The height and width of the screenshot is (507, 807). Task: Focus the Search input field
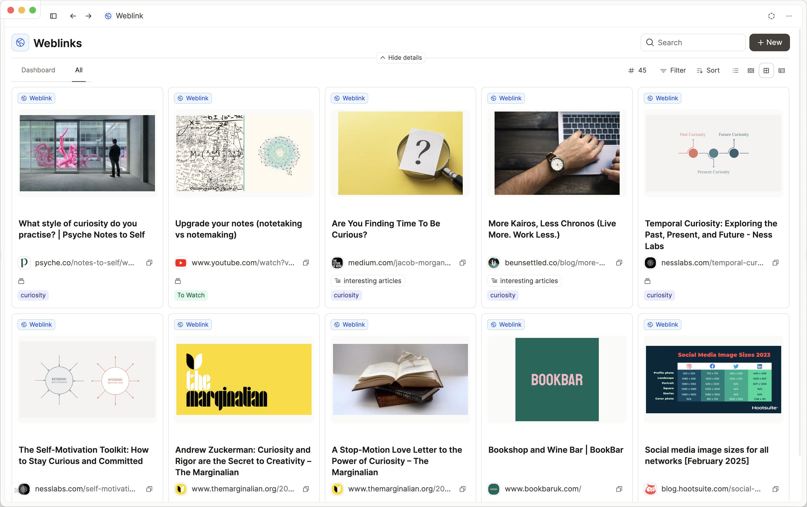[x=693, y=42]
